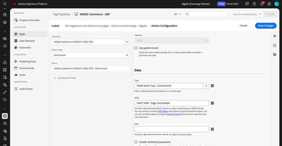Click the Prod sandbox badge

tap(221, 4)
